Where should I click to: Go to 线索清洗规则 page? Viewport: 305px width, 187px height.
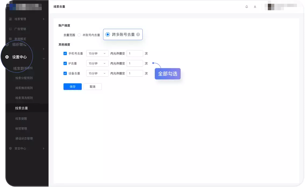[24, 98]
